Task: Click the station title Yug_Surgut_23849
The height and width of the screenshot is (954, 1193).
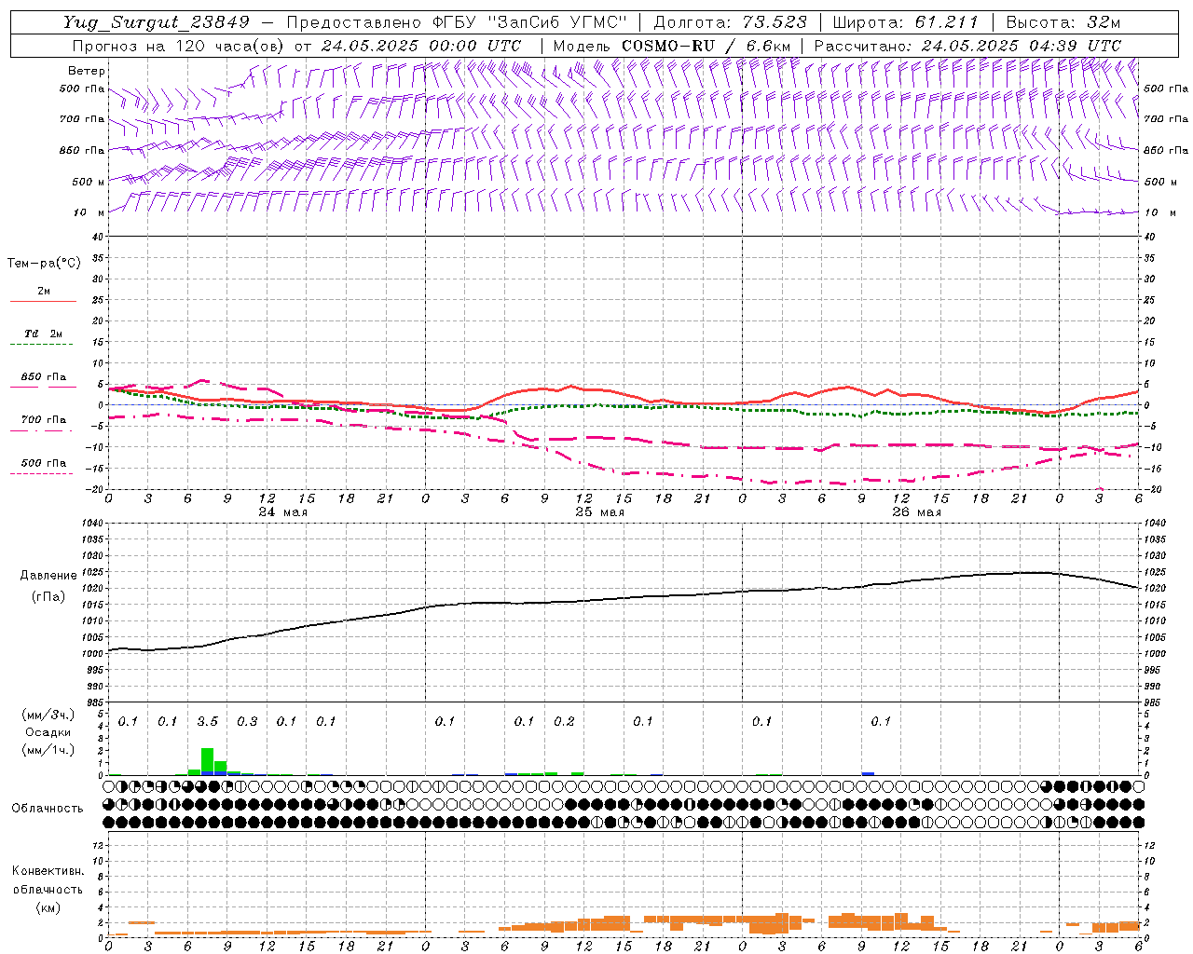Action: [156, 22]
